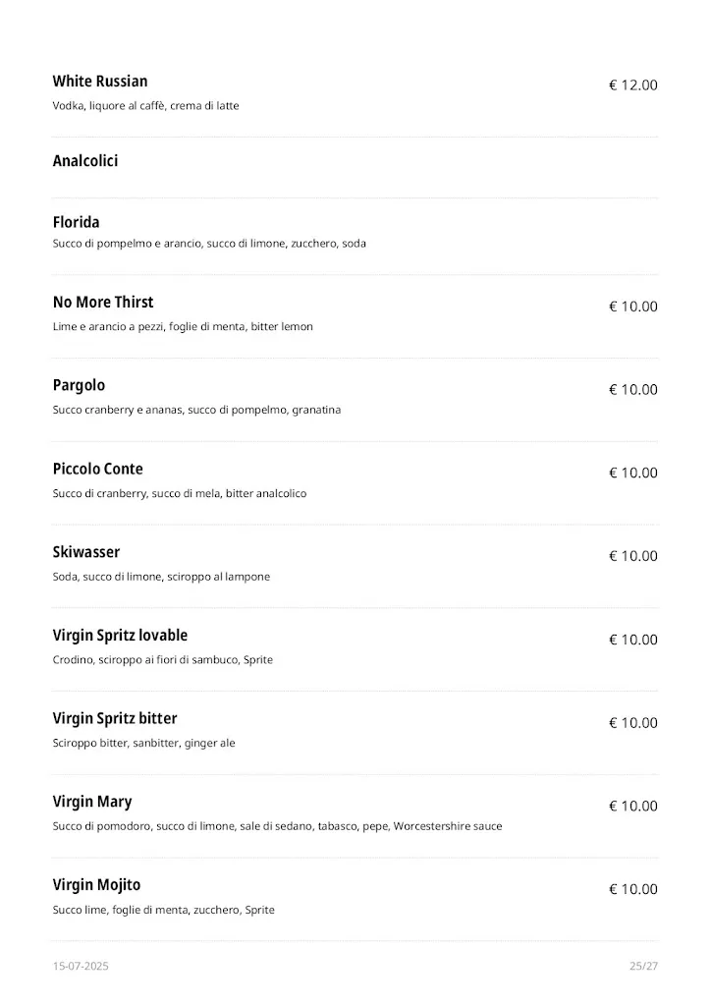Click the 15-07-2025 date in the footer
This screenshot has height=1006, width=711.
81,967
